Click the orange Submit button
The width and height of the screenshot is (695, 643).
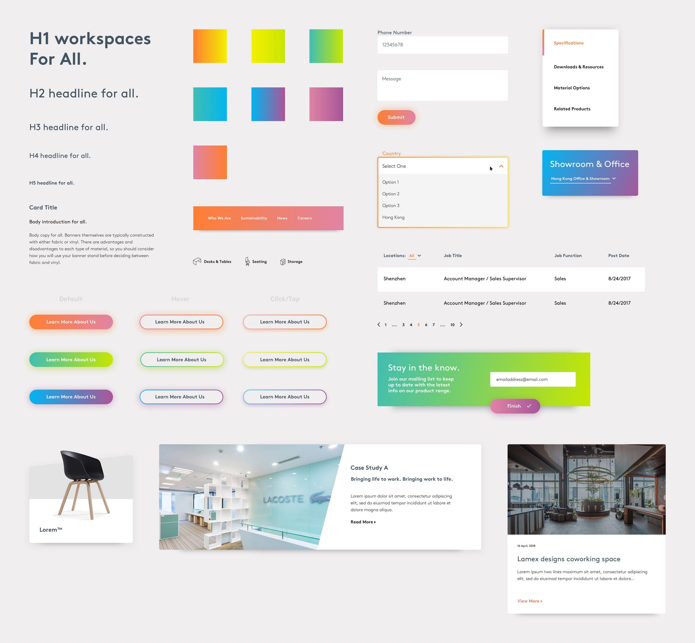(x=396, y=117)
